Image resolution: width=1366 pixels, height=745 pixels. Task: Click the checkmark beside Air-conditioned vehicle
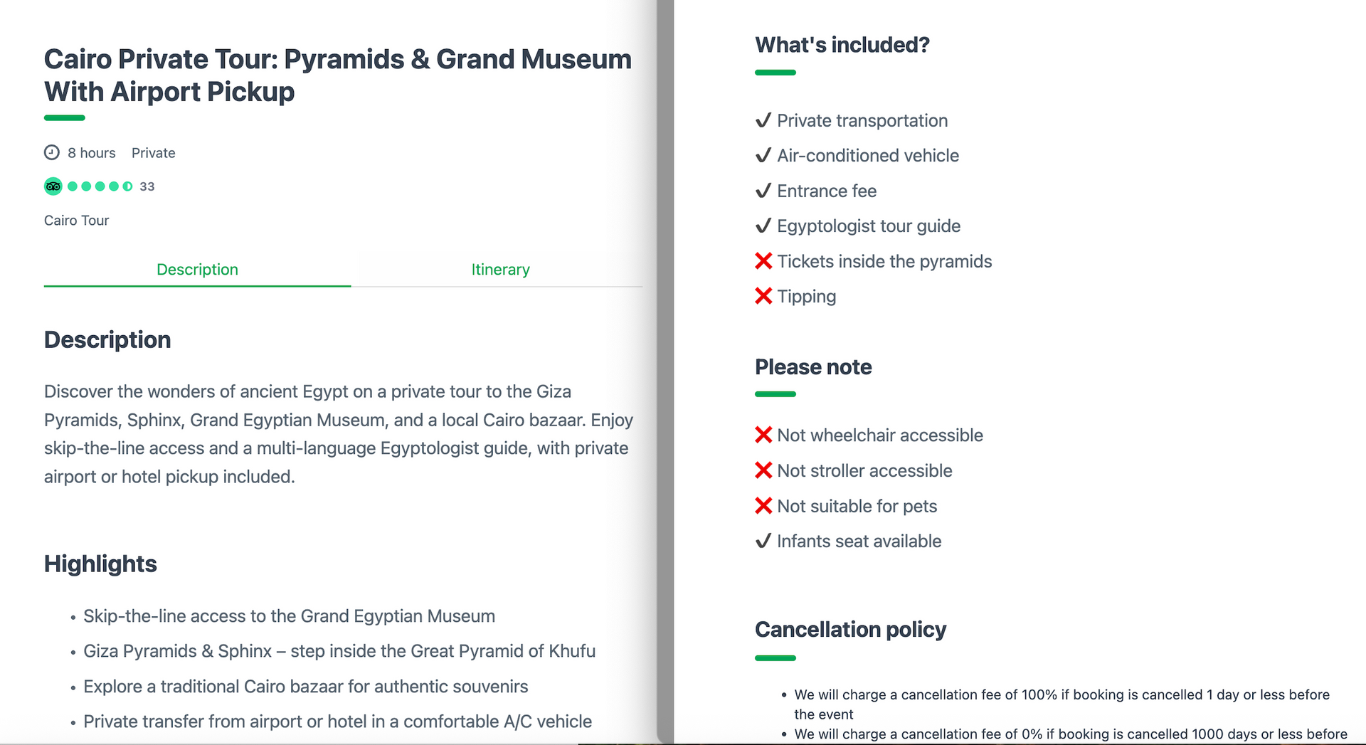coord(763,155)
